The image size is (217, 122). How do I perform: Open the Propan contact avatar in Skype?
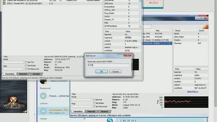(x=43, y=96)
